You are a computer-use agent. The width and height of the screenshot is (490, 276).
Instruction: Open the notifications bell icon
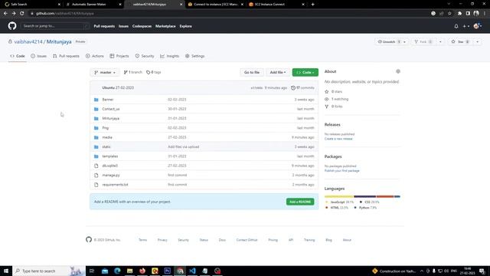pyautogui.click(x=456, y=26)
